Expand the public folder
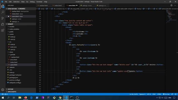 pyautogui.click(x=11, y=32)
